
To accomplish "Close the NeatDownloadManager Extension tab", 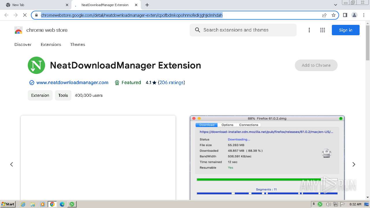I will (136, 5).
